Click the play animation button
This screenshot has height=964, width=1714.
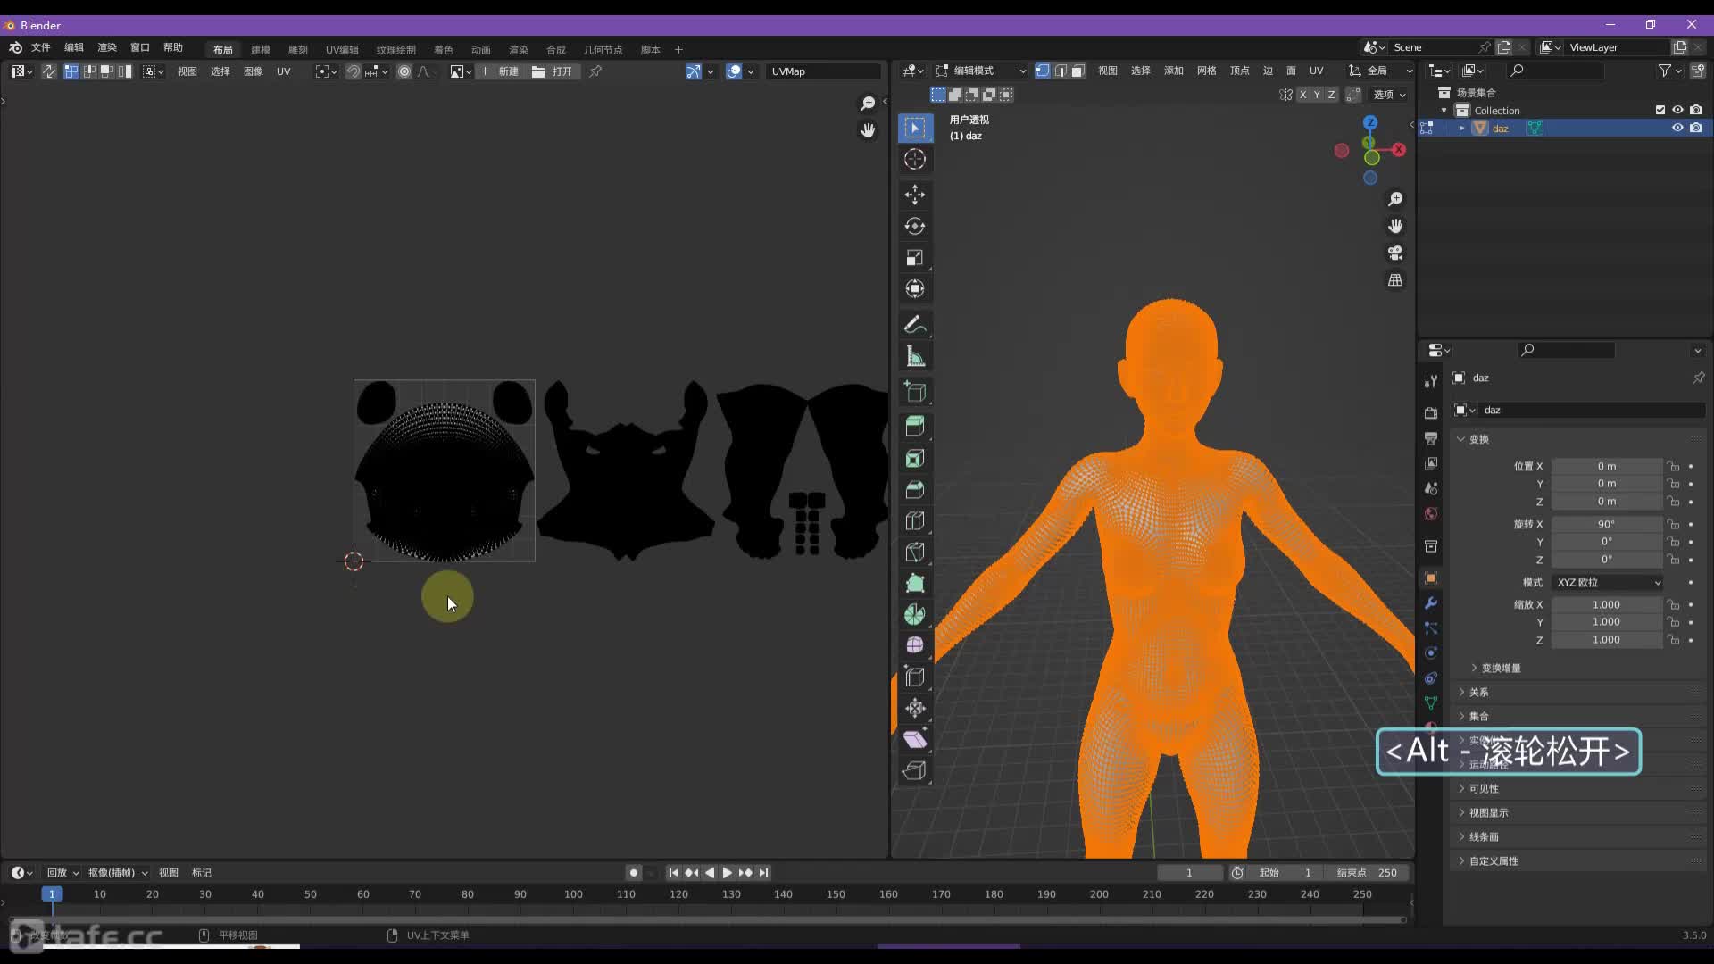(727, 872)
